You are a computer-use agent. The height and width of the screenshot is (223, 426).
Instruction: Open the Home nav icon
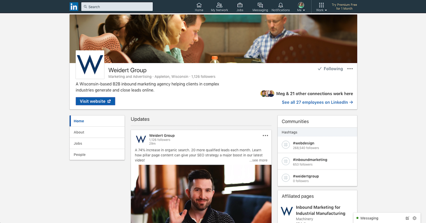(199, 7)
